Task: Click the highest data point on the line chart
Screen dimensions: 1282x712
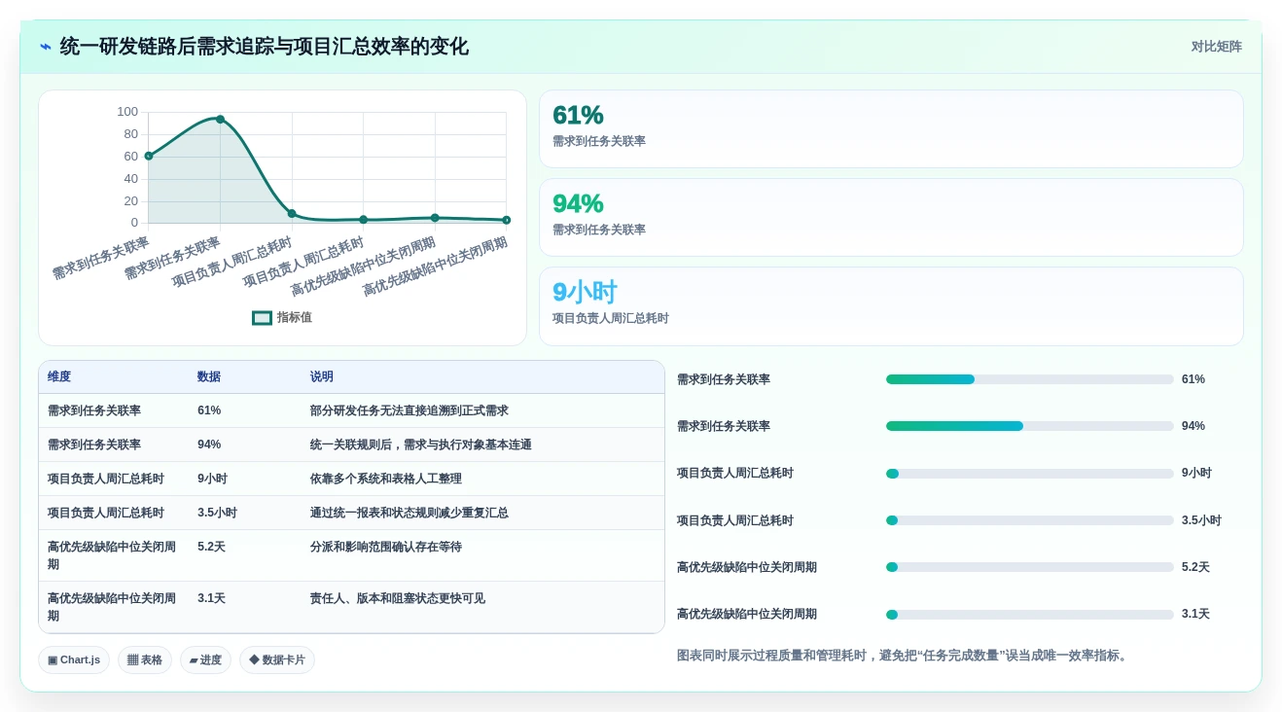Action: [220, 120]
